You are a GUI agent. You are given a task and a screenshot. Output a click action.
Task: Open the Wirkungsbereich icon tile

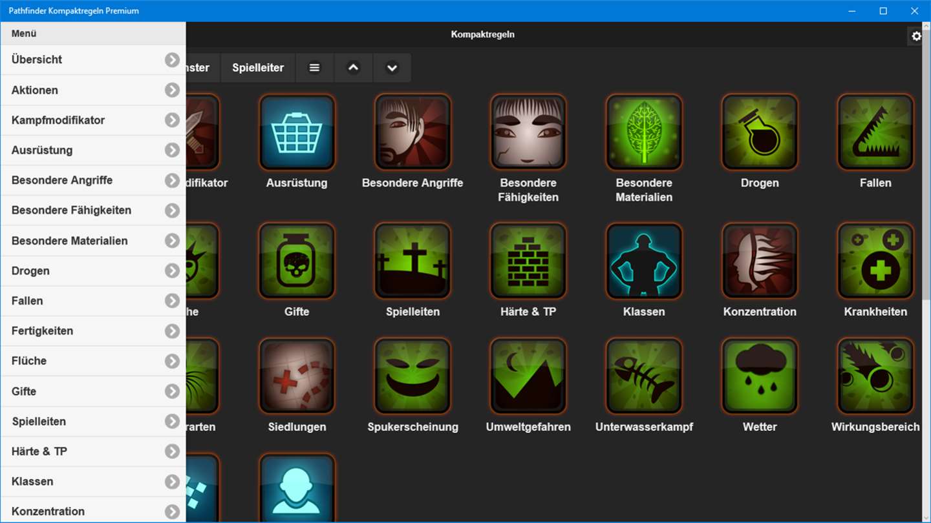[875, 376]
